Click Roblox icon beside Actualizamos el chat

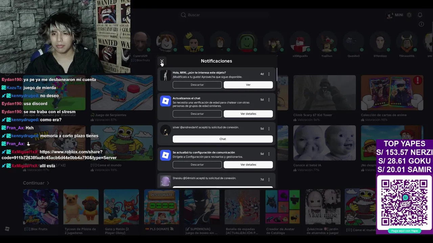point(165,101)
